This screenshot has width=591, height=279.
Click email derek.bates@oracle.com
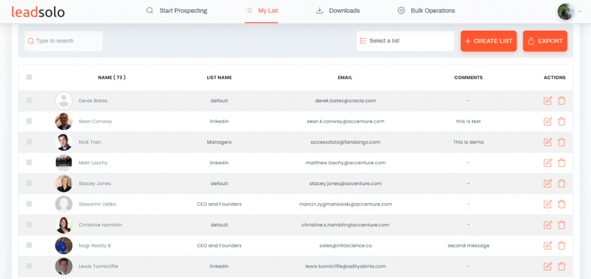coord(345,100)
